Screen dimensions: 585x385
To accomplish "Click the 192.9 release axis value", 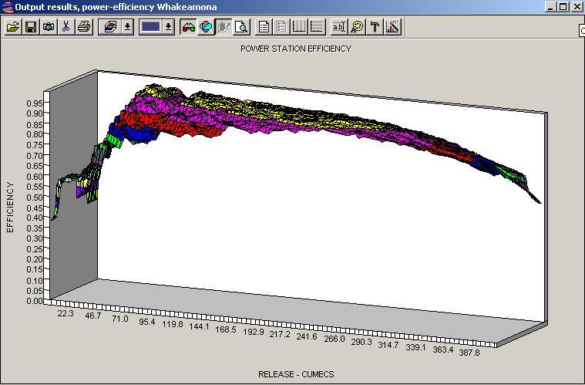I will [254, 332].
